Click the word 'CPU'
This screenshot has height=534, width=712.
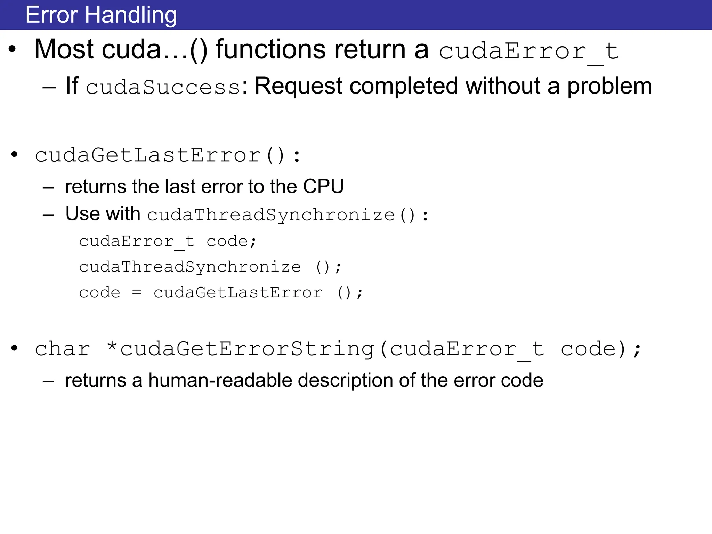pos(323,186)
